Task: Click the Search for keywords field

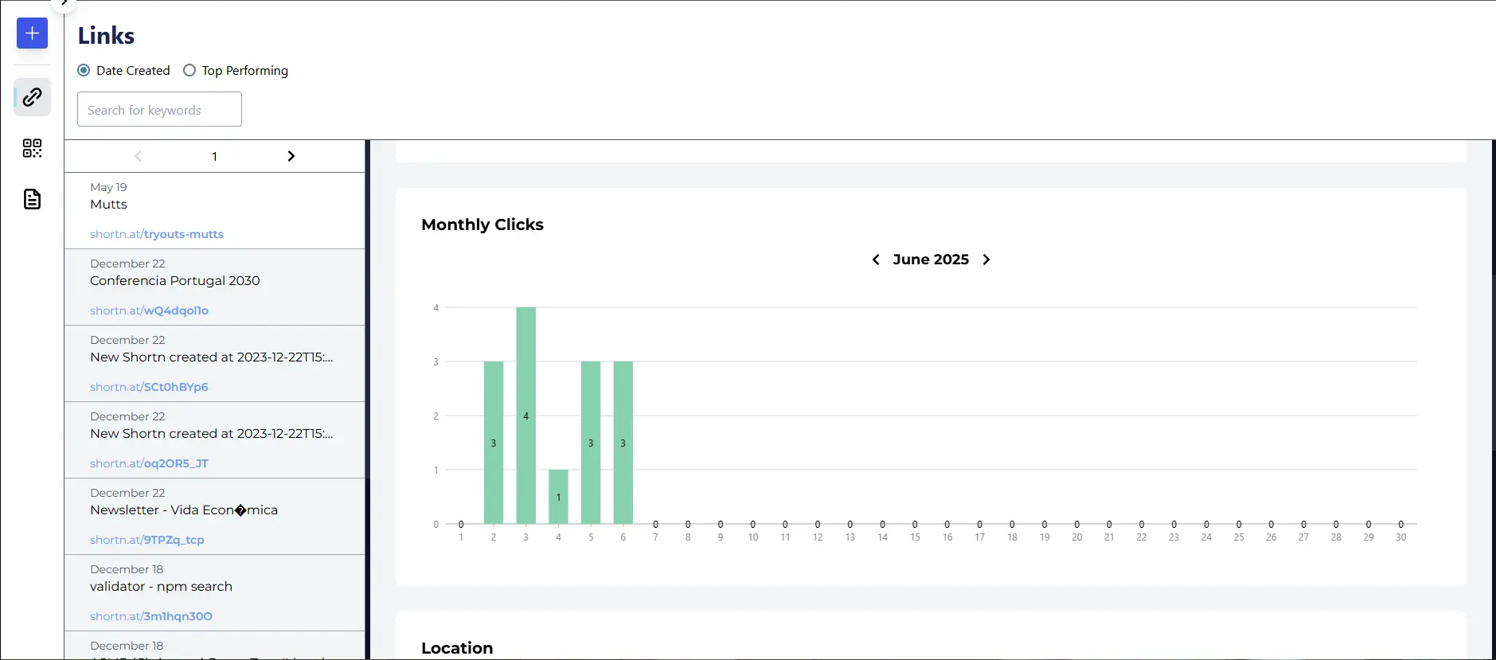Action: point(159,110)
